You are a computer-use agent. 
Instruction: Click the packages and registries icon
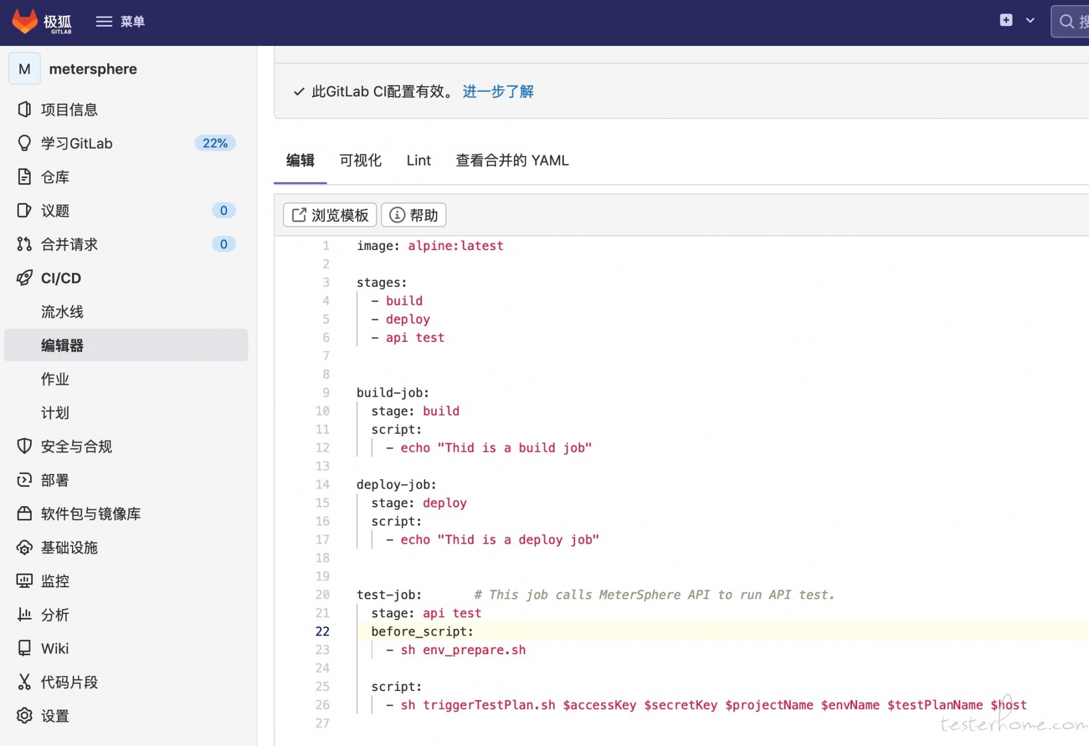pos(24,514)
